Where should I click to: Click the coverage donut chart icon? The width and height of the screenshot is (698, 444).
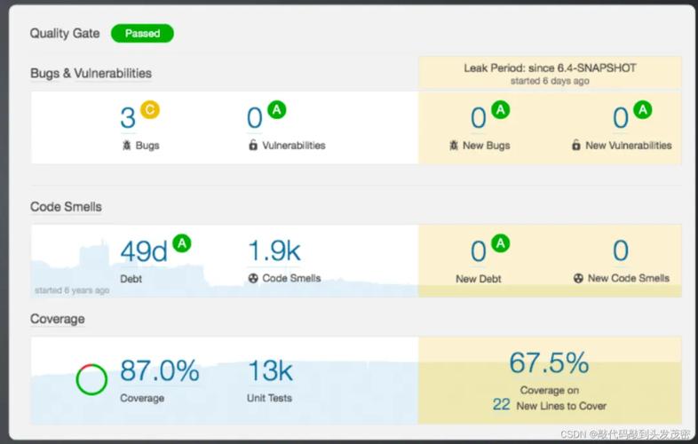91,379
